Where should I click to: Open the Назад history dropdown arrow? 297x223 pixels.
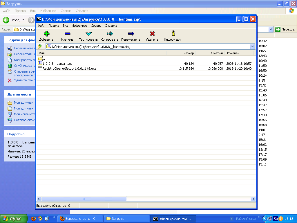click(23, 20)
